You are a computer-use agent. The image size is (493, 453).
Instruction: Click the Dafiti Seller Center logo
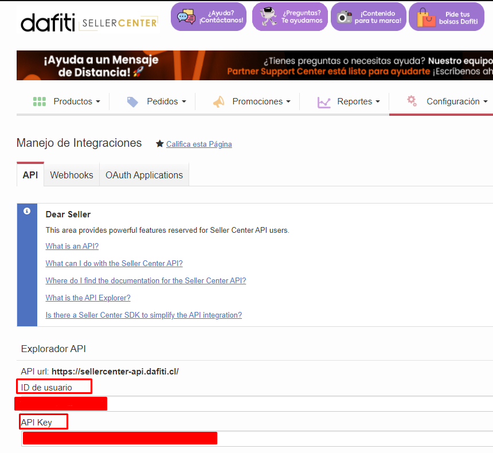(89, 22)
